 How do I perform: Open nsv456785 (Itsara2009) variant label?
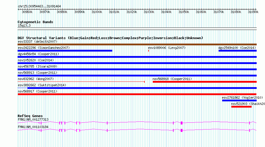point(38,66)
